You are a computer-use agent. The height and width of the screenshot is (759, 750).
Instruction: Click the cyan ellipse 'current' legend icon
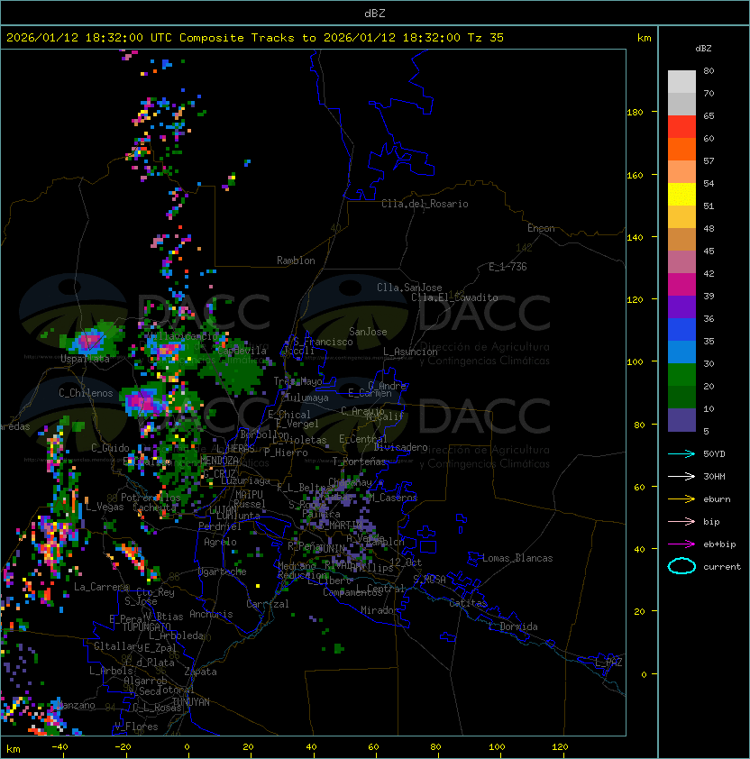pos(681,566)
